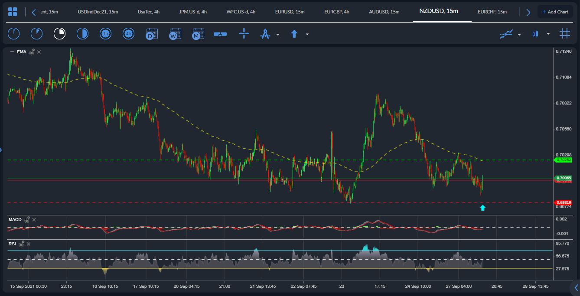Expand the arrow marker dropdown
Viewport: 580px width, 296px height.
(x=307, y=34)
